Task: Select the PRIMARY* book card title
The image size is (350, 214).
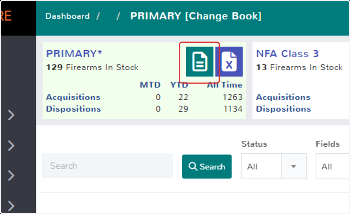Action: coord(74,54)
